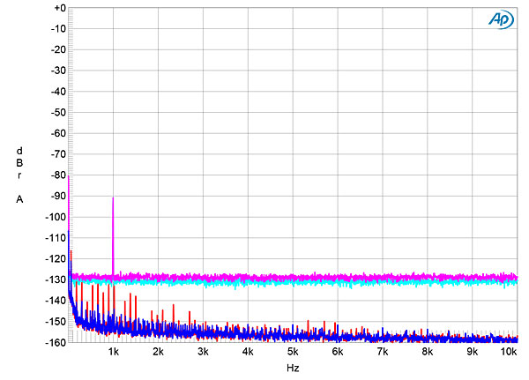Click the 3k frequency axis label
529x380 pixels.
click(x=203, y=352)
